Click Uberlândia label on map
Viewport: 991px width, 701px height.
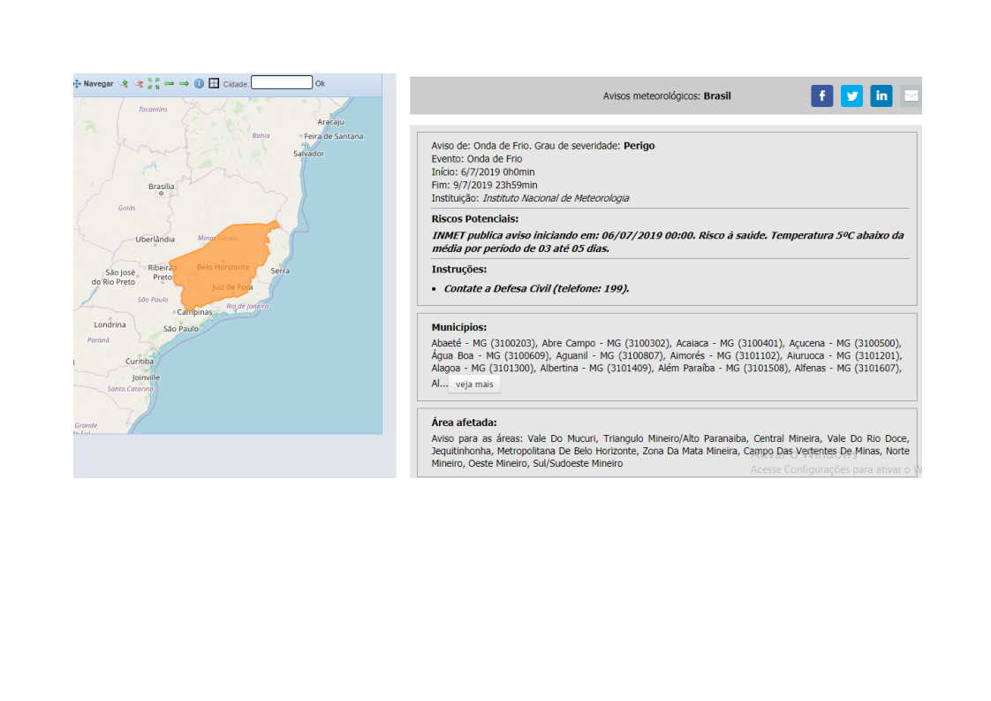coord(155,240)
